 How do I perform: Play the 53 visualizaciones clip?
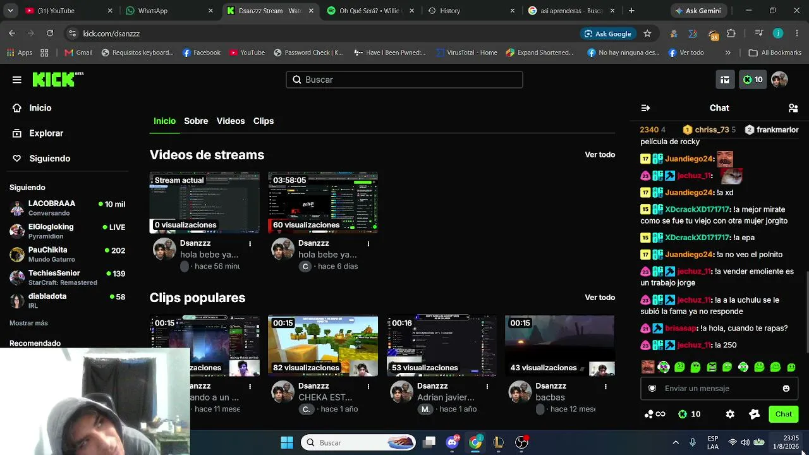(x=442, y=345)
